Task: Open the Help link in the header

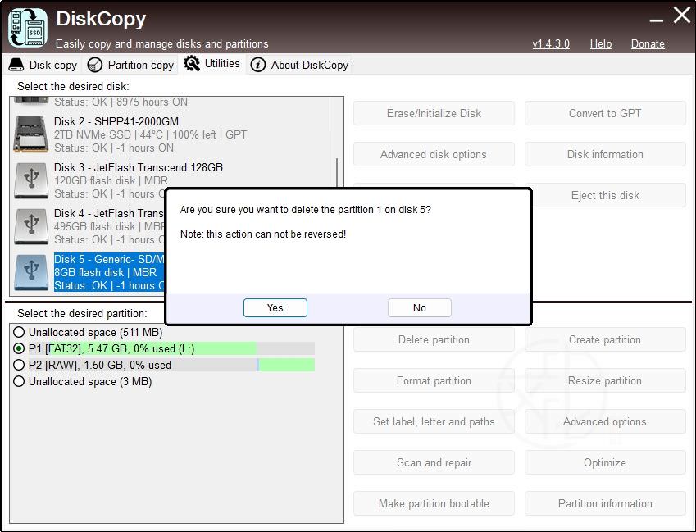Action: [x=600, y=43]
